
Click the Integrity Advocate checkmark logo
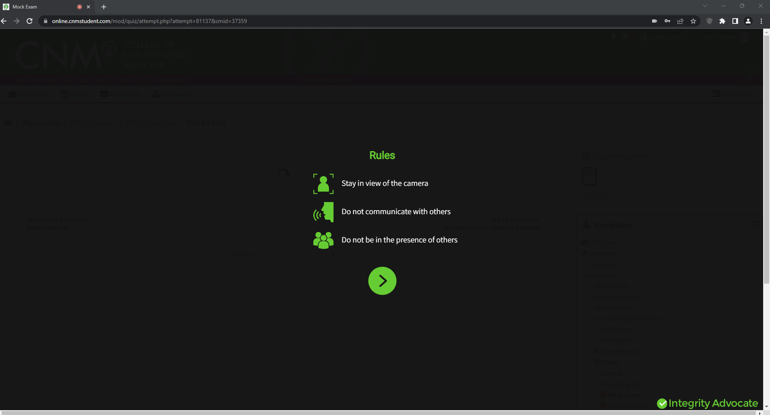pos(662,403)
